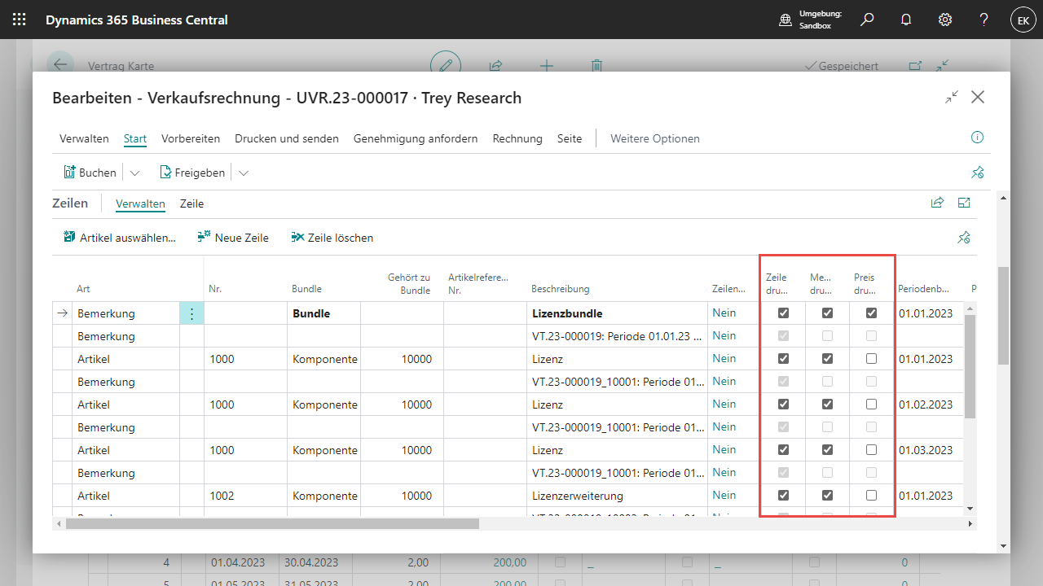The image size is (1043, 586).
Task: Open the Drucken und senden menu
Action: [287, 138]
